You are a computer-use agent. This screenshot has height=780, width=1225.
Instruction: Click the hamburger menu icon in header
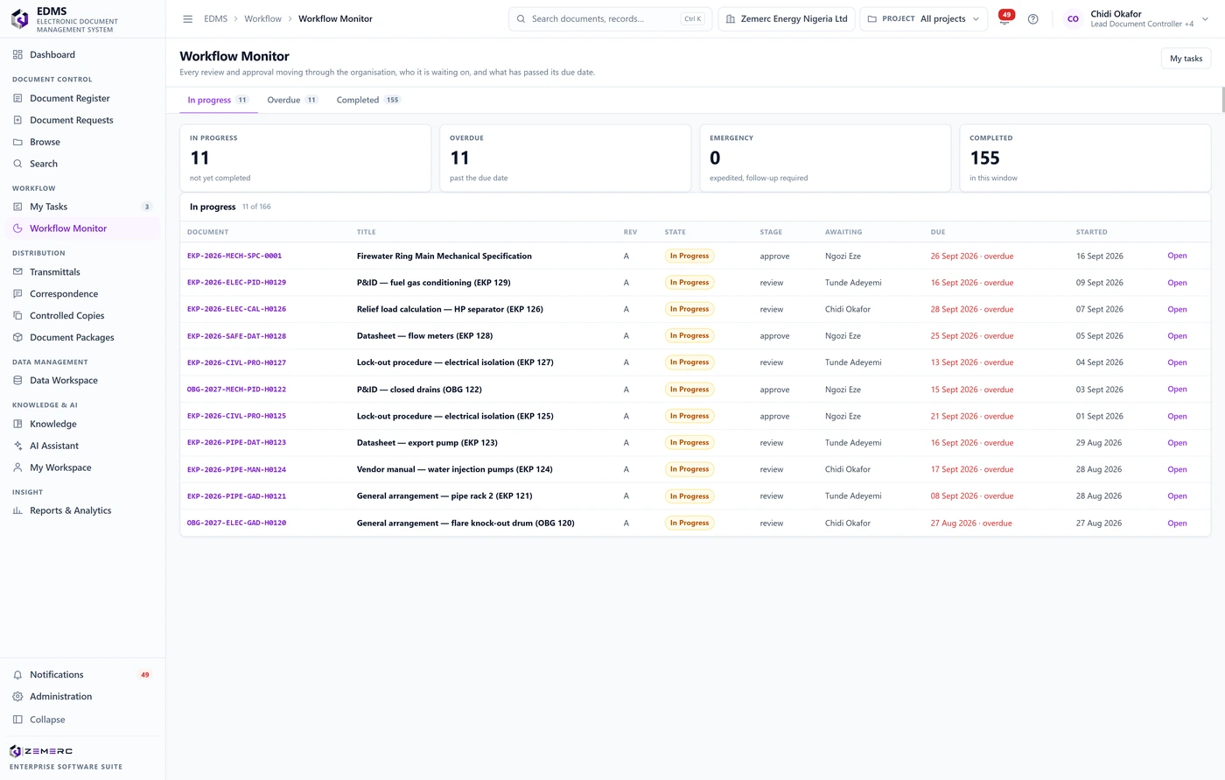[x=187, y=18]
